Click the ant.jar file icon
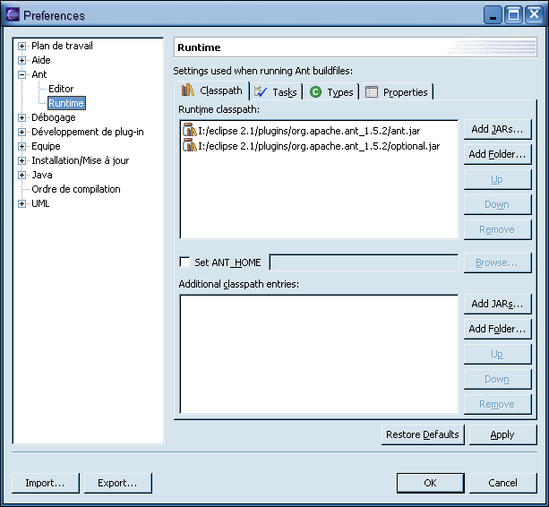This screenshot has height=507, width=549. coord(189,131)
